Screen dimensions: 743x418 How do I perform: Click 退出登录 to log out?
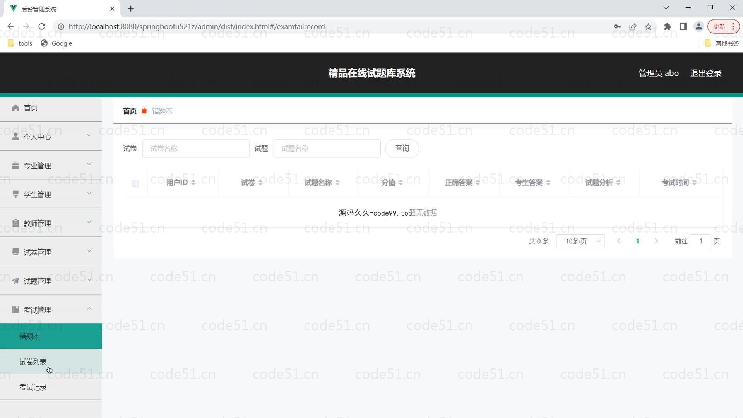coord(706,73)
